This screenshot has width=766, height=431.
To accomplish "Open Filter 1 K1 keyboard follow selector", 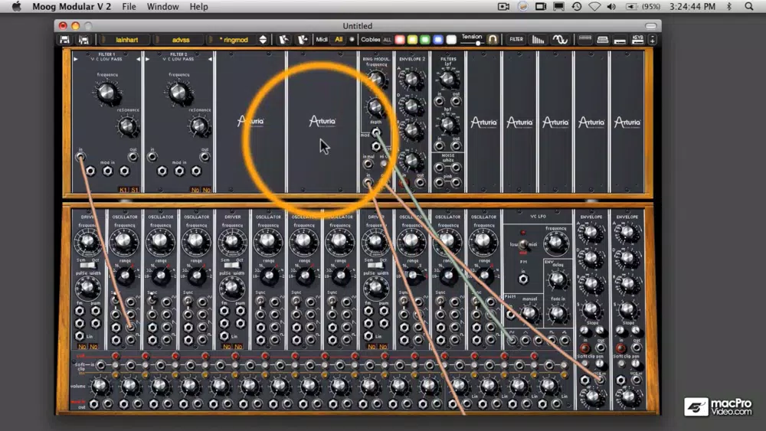I will pos(123,189).
